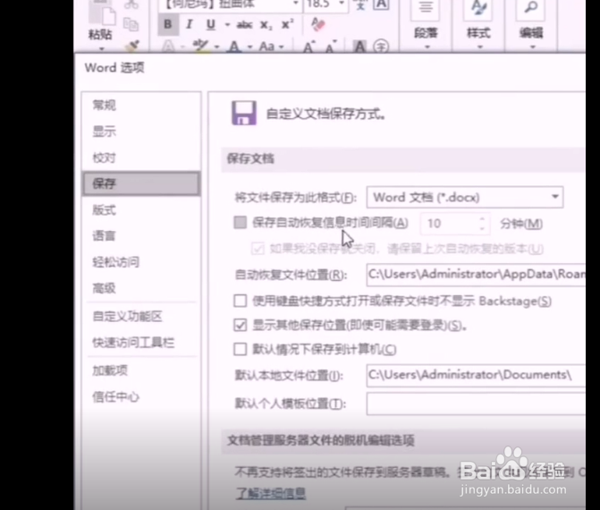The width and height of the screenshot is (600, 510).
Task: Click the 了解详细信息 link
Action: [x=271, y=493]
